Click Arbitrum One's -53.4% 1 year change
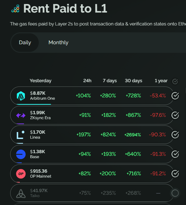This screenshot has width=186, height=205. 158,96
